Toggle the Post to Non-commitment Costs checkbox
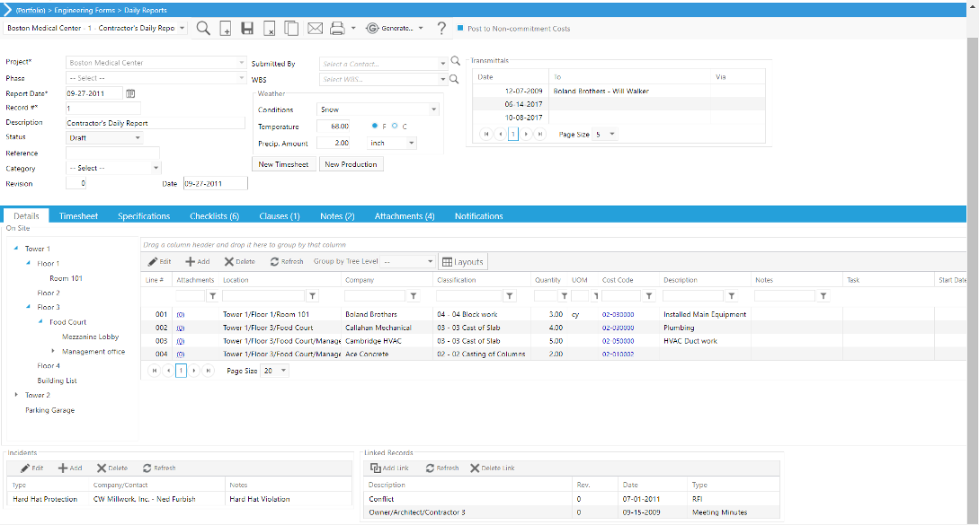The width and height of the screenshot is (979, 525). tap(460, 28)
